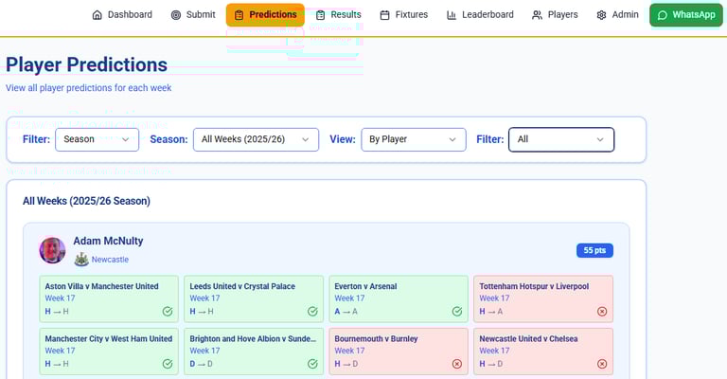The image size is (727, 379).
Task: Click check icon on Everton v Arsenal card
Action: 457,312
